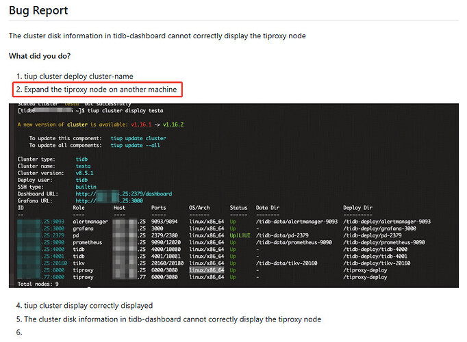Click the "Up|L|UI" status of pd

pyautogui.click(x=241, y=235)
